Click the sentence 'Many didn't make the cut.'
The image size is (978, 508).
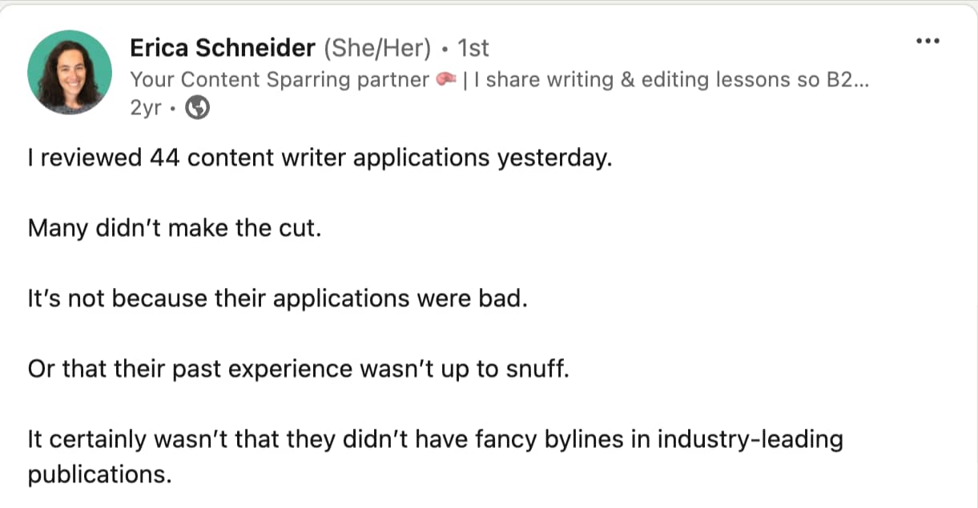pos(175,228)
